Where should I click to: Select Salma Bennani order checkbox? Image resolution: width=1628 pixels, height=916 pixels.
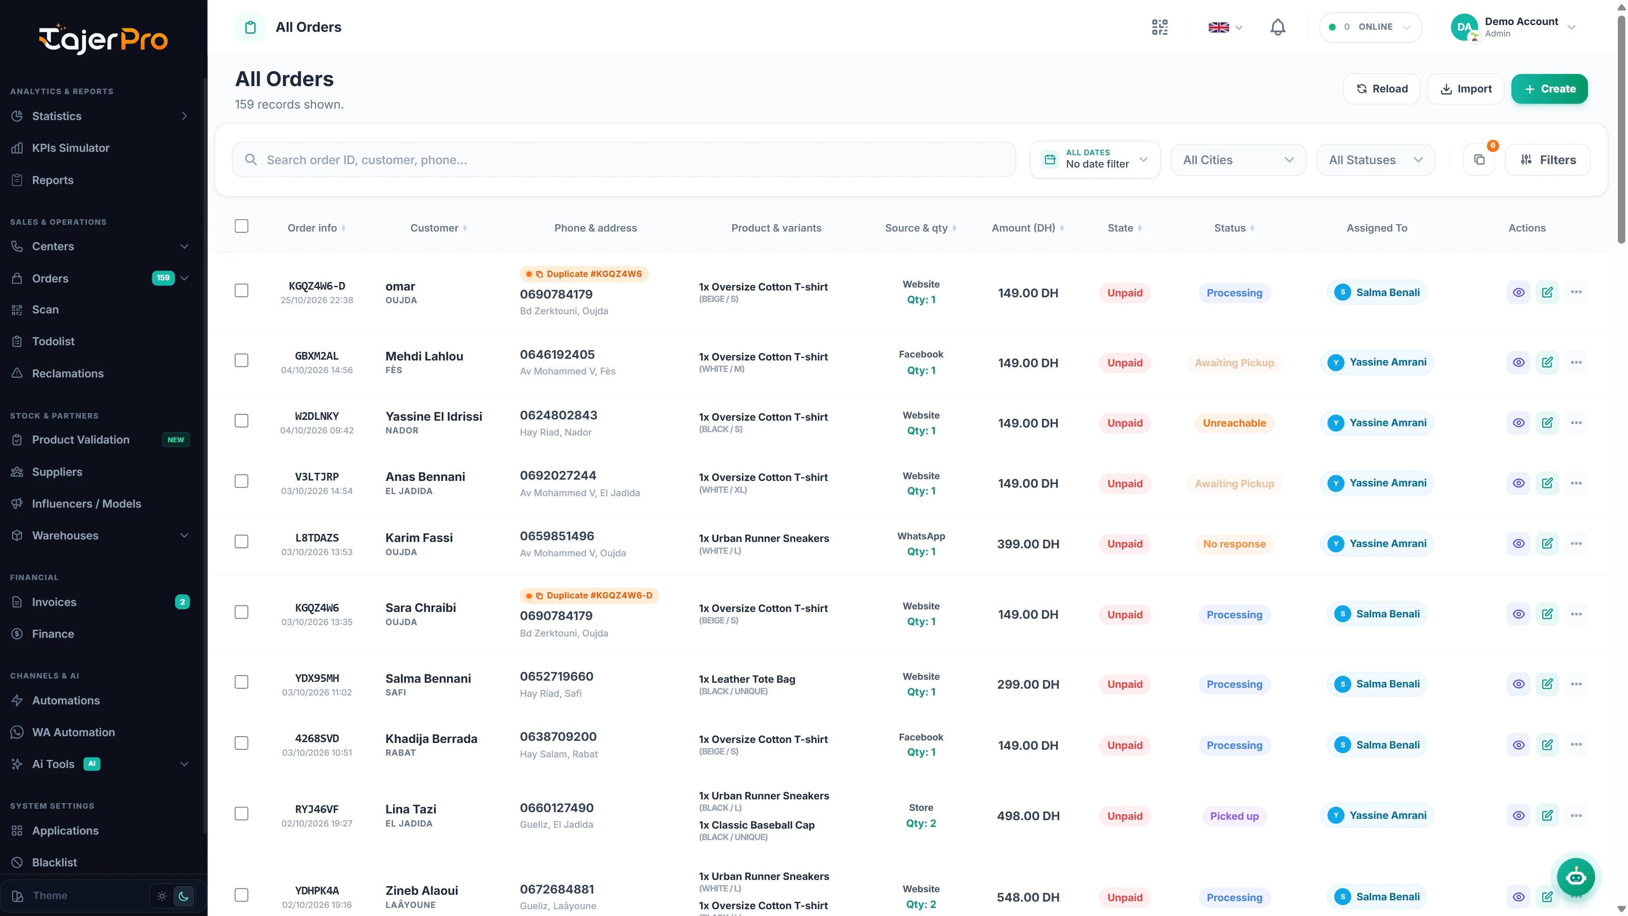(241, 682)
